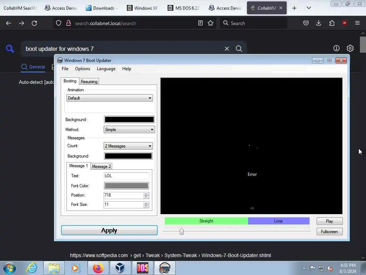Viewport: 366px width, 275px height.
Task: Launch Internet Explorer from taskbar
Action: [32, 268]
